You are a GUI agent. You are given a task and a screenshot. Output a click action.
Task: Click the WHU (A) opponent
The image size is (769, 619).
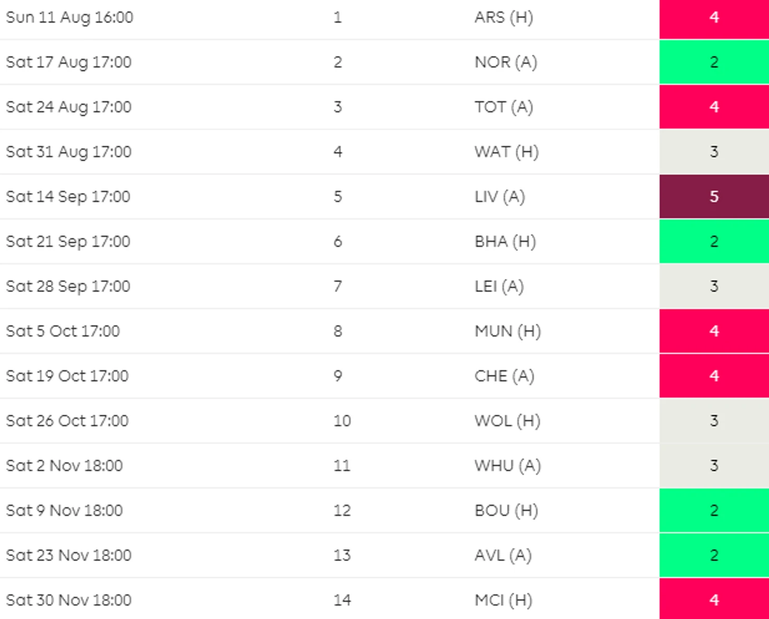coord(507,466)
